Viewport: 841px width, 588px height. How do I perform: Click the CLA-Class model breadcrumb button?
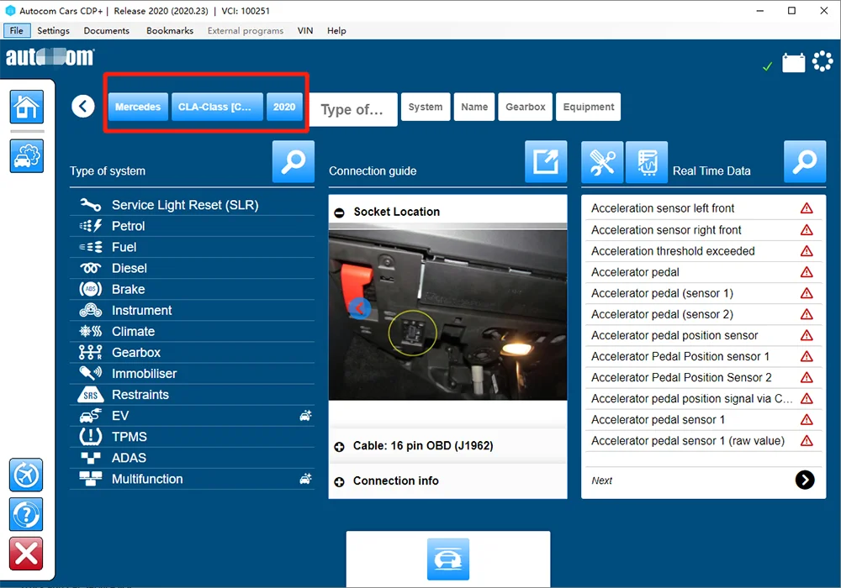[x=217, y=107]
